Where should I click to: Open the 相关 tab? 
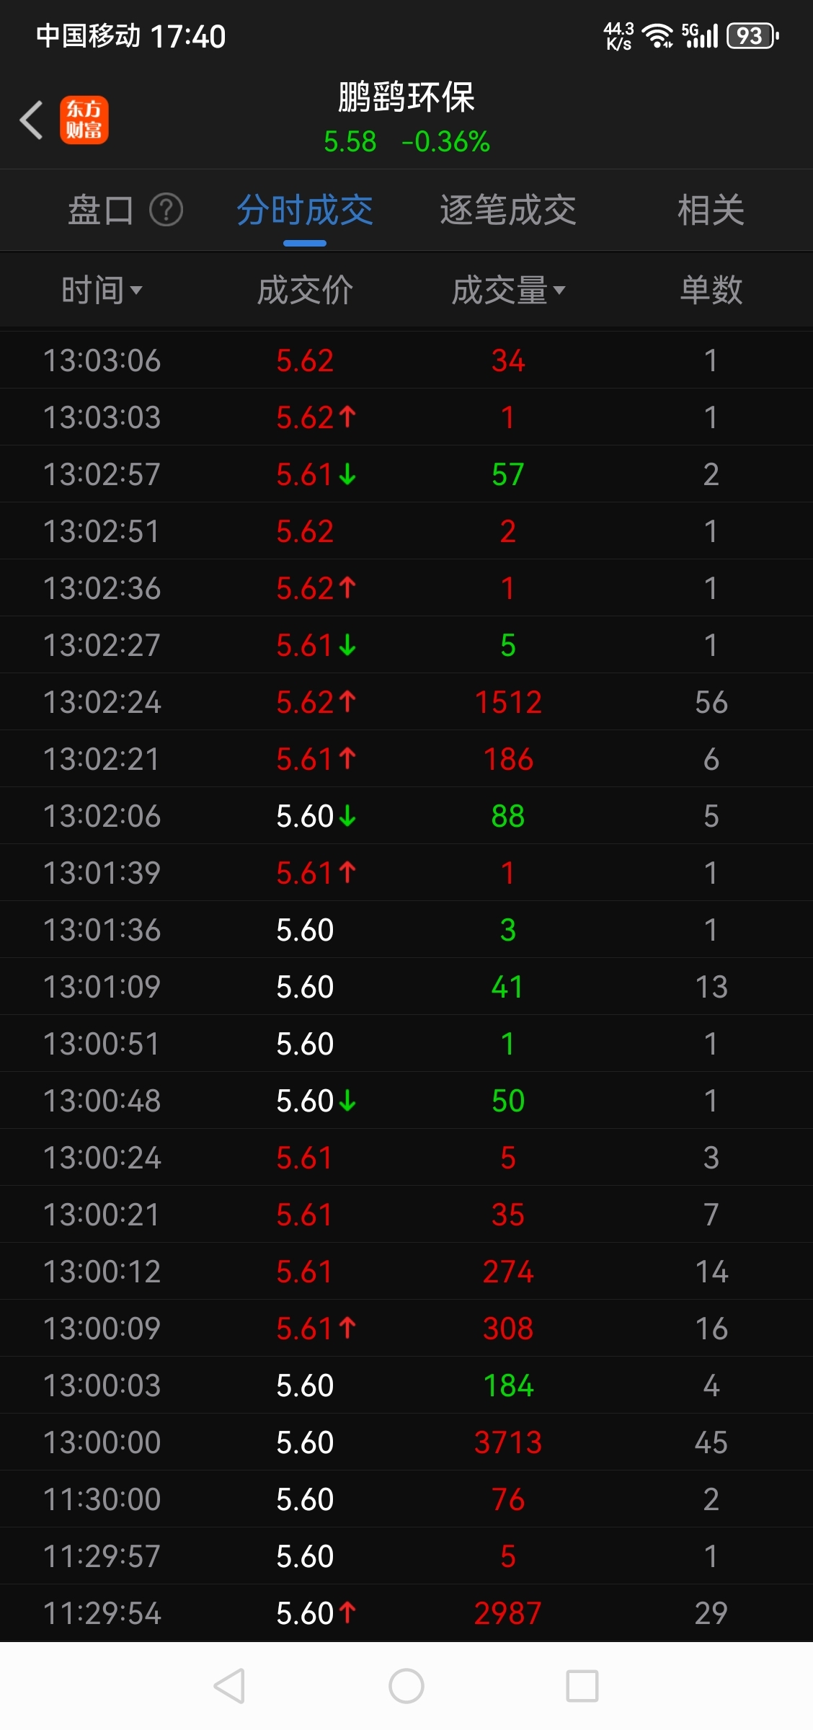pos(711,210)
